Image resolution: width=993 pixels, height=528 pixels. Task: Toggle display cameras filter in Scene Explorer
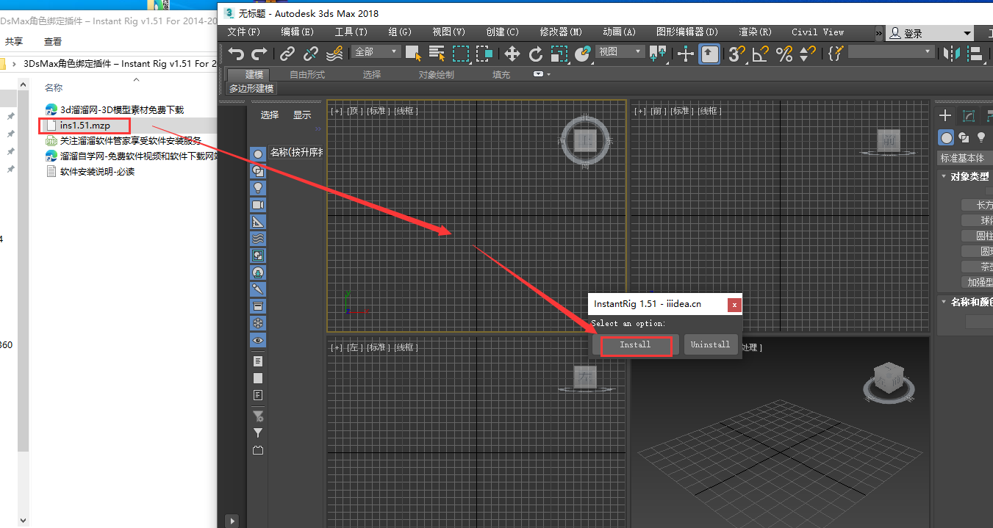click(258, 205)
